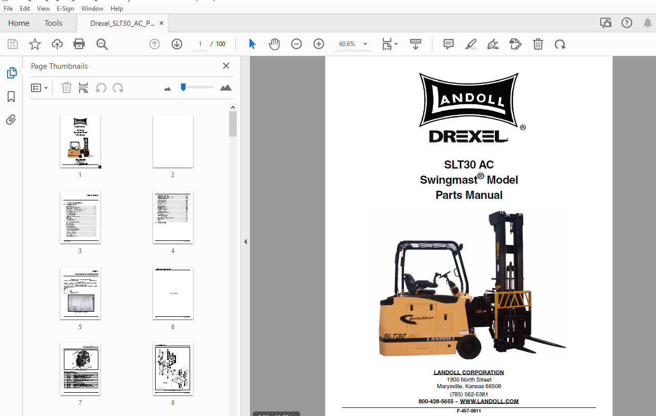The image size is (656, 416).
Task: Open the find text magnifier tool
Action: click(x=102, y=44)
